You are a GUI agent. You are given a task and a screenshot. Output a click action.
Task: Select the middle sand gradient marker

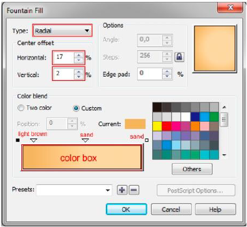(85, 140)
